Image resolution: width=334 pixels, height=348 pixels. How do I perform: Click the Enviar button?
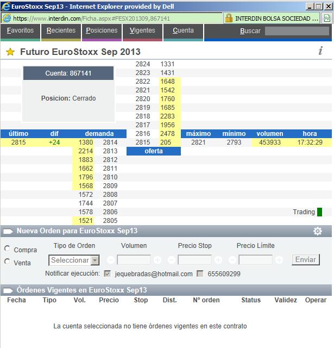pyautogui.click(x=306, y=260)
